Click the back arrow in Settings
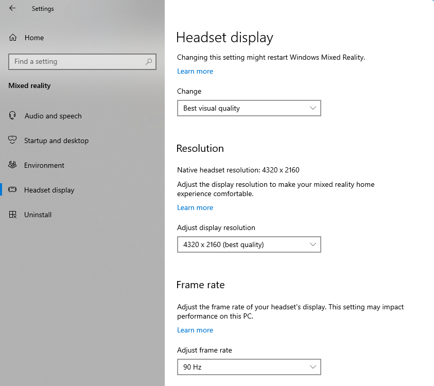 coord(12,8)
